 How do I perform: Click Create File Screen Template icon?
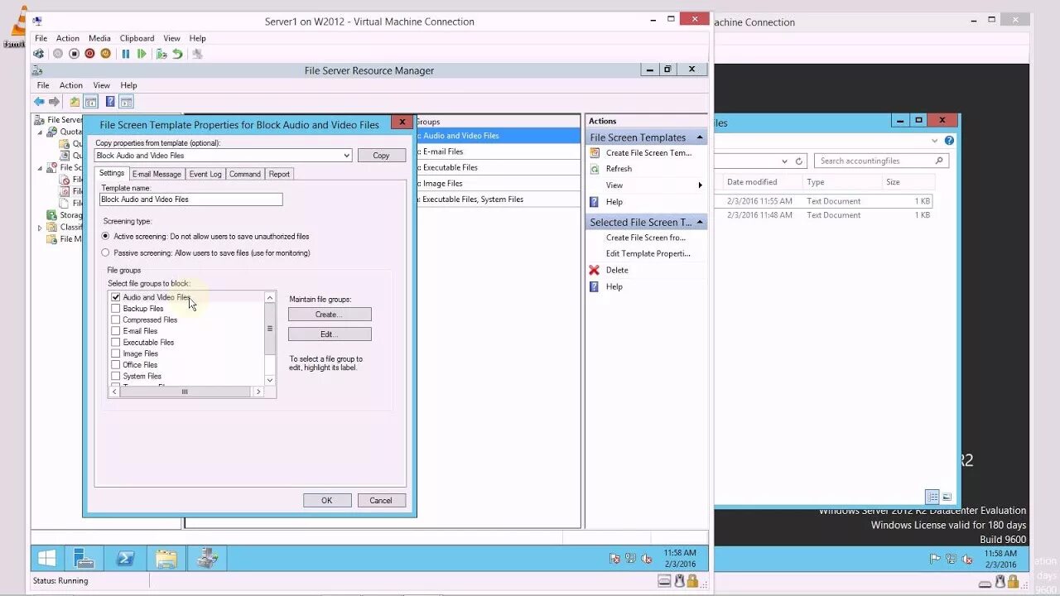594,153
